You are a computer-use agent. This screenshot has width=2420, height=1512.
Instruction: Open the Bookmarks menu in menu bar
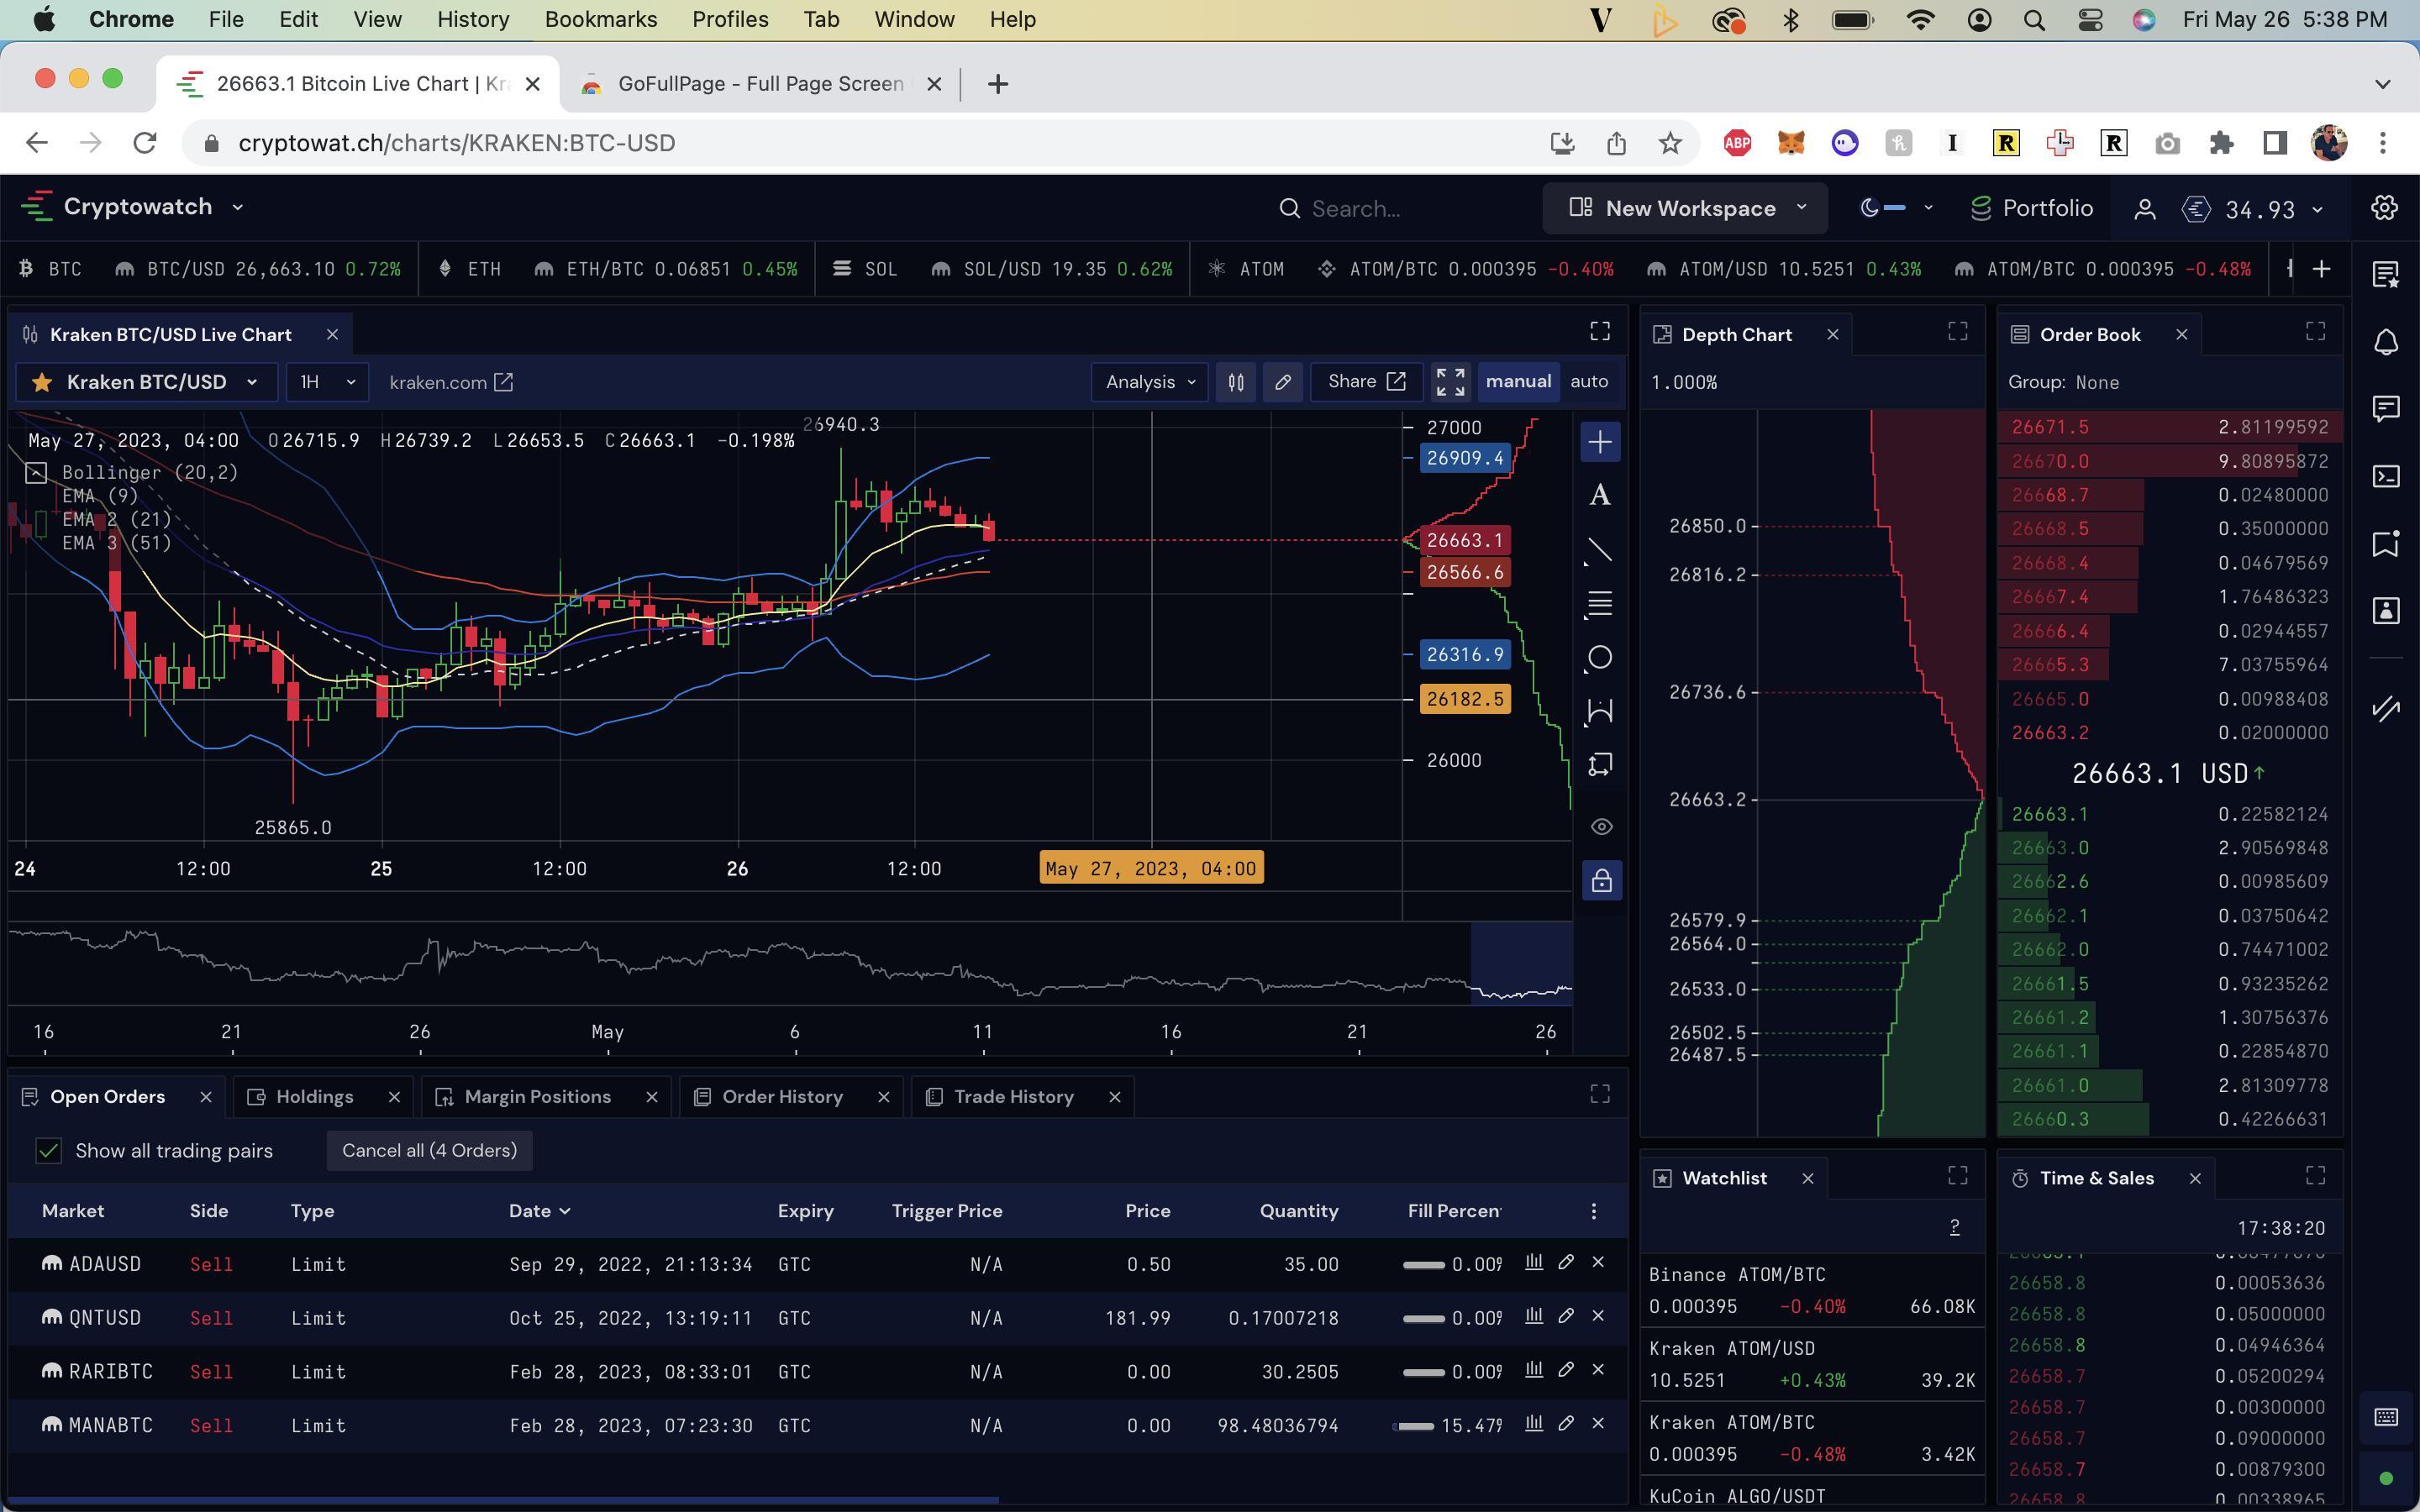coord(600,20)
